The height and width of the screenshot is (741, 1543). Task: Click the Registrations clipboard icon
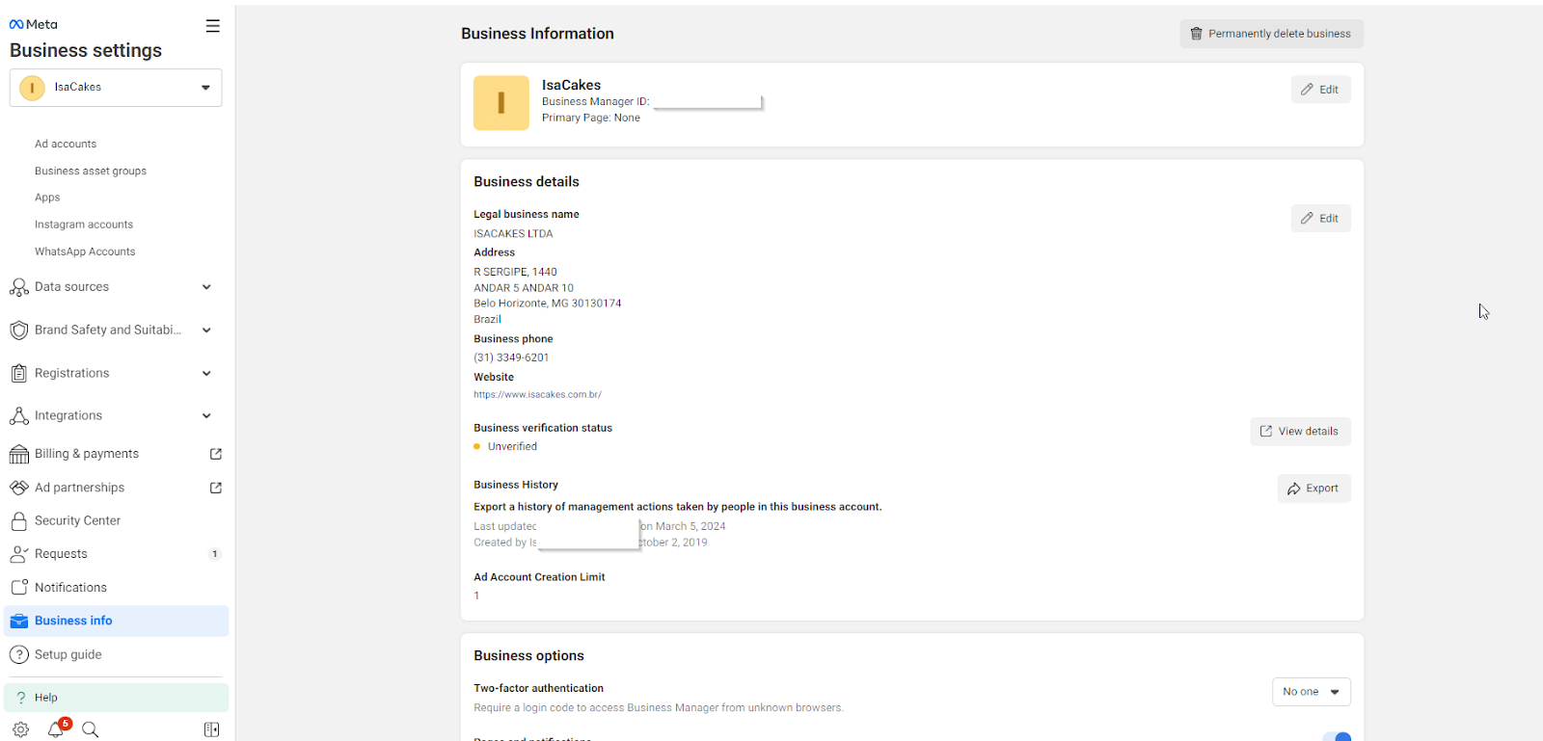coord(18,374)
